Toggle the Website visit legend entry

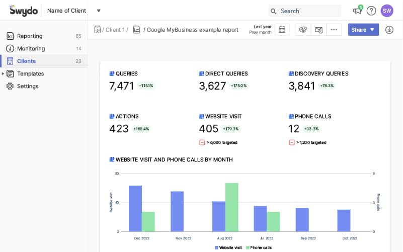(x=228, y=247)
